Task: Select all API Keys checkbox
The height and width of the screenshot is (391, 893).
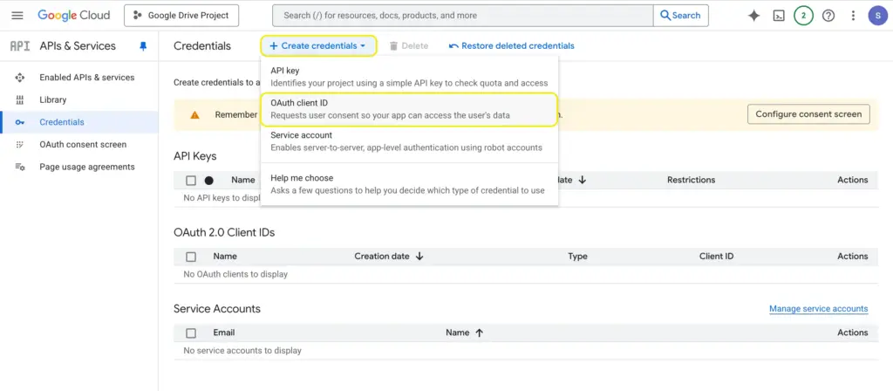Action: click(x=191, y=180)
